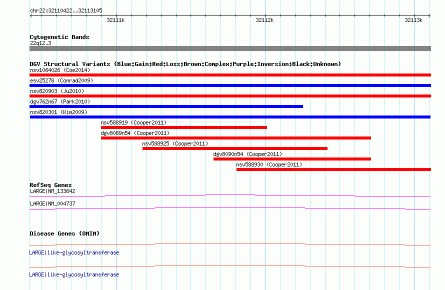Image resolution: width=445 pixels, height=290 pixels.
Task: Open the first LARGE|like-glycosyltransferase link
Action: 74,252
